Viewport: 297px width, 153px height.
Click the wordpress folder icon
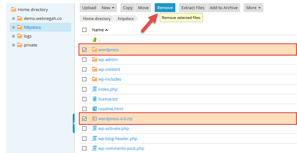click(x=95, y=50)
